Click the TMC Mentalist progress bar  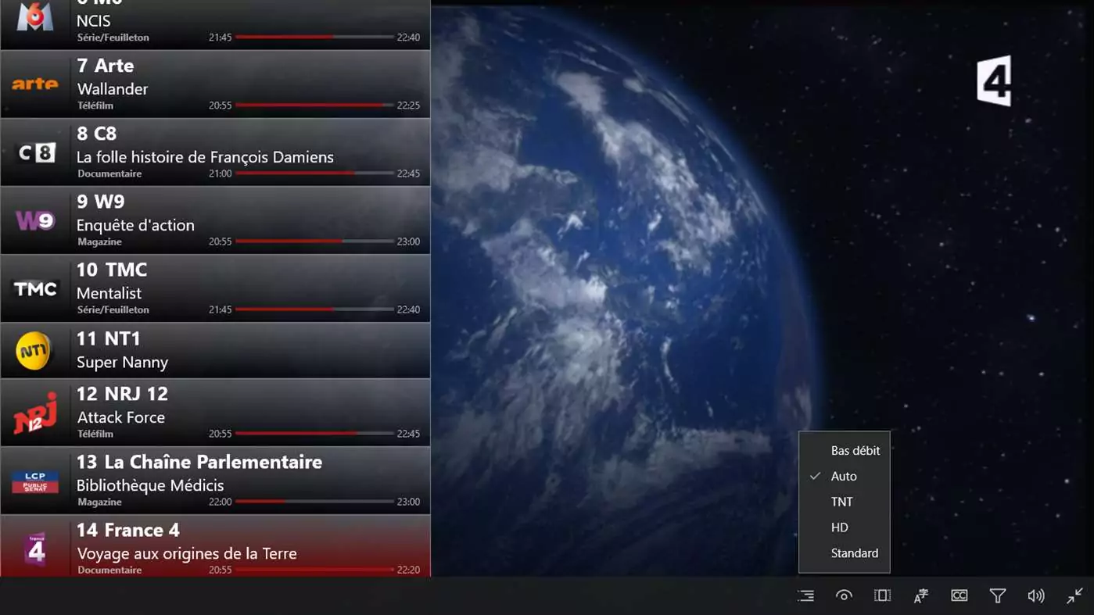(314, 309)
